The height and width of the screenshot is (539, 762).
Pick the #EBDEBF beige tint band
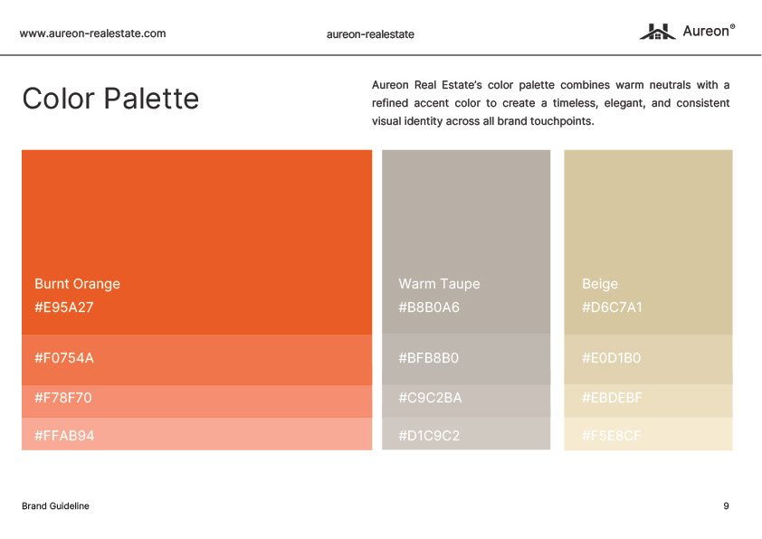[x=648, y=400]
